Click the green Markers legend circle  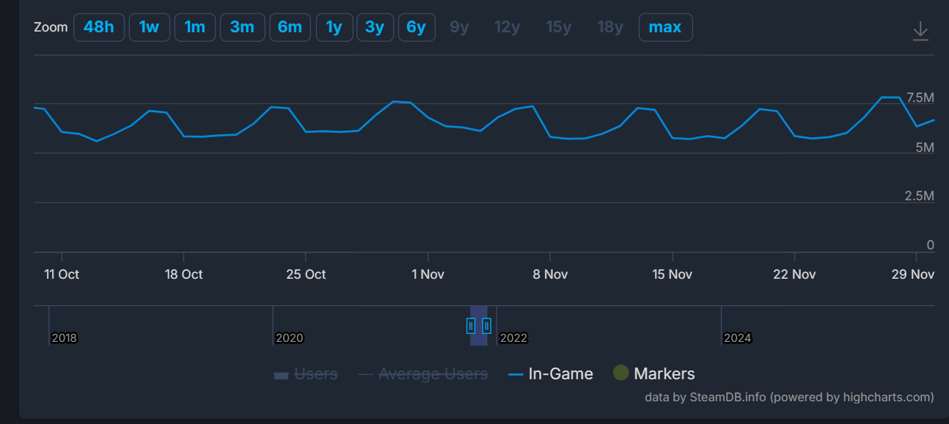pos(621,373)
